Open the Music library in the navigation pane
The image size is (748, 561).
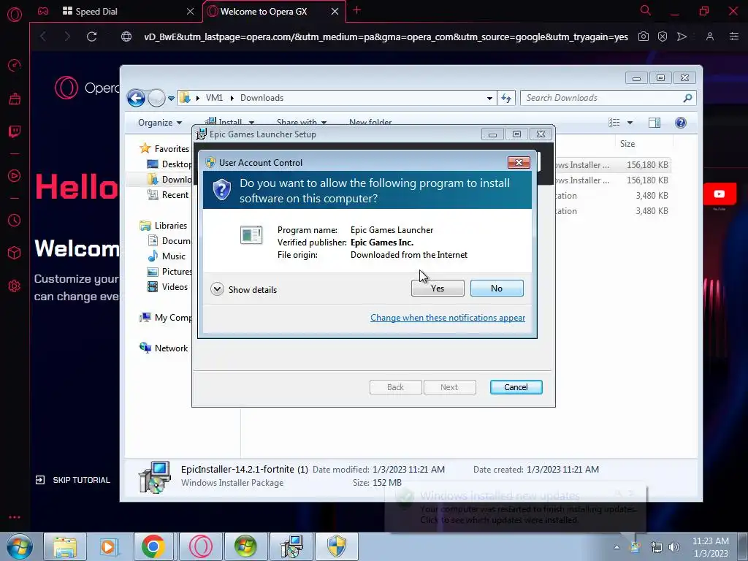[167, 256]
